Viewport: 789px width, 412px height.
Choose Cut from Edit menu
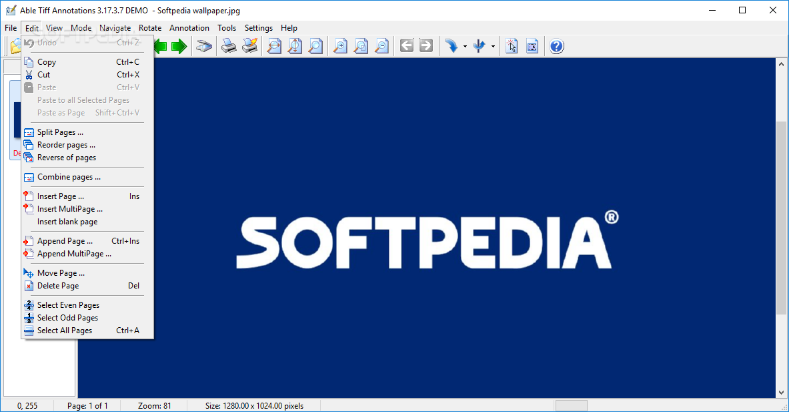87,75
